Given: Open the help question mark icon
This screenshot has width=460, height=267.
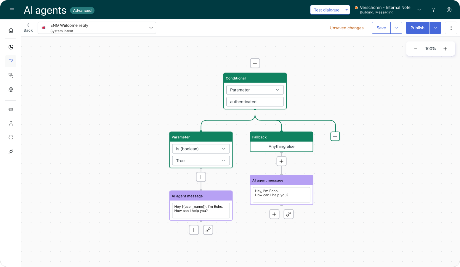Looking at the screenshot, I should tap(433, 10).
